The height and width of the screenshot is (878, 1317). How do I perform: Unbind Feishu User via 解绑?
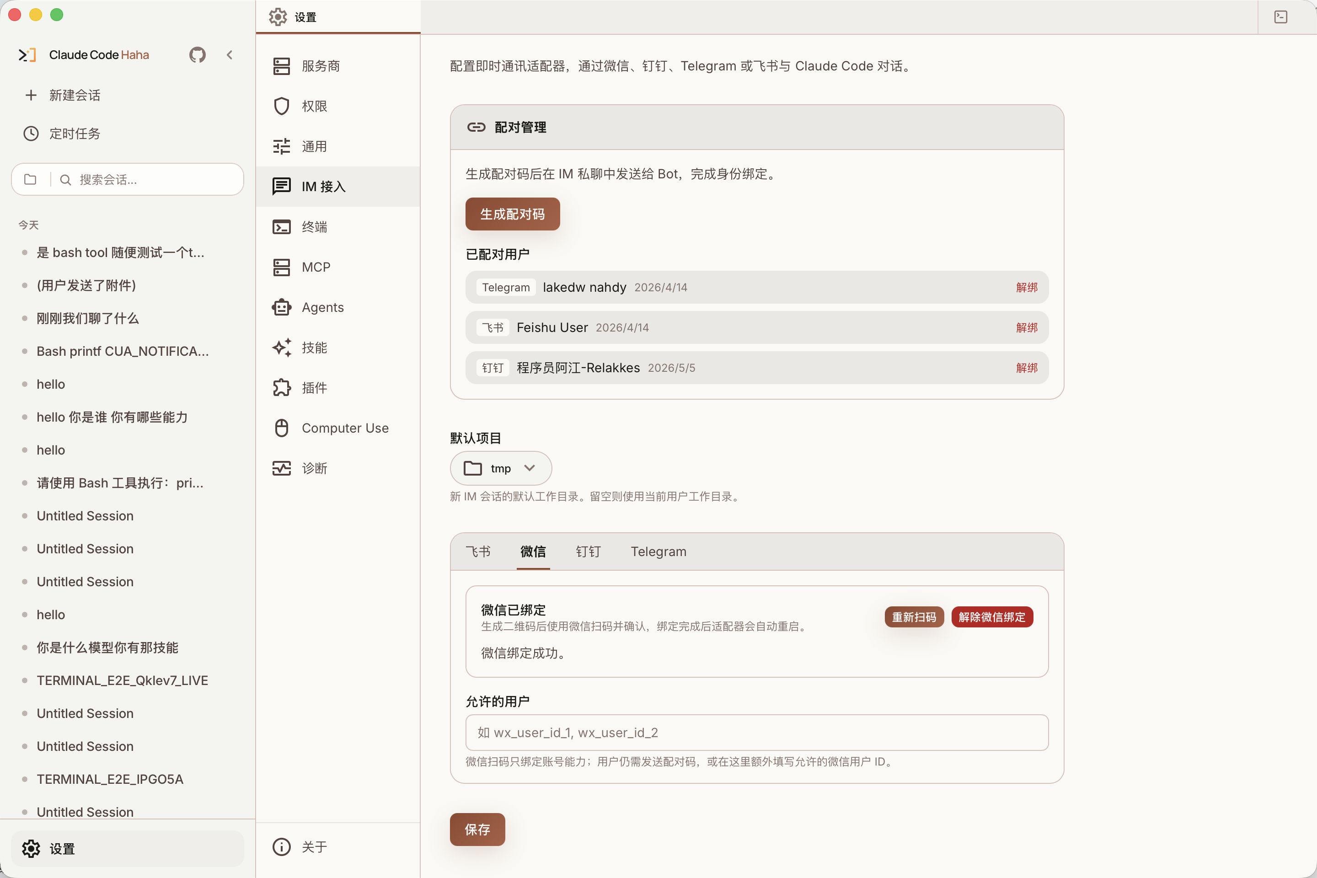click(x=1026, y=327)
